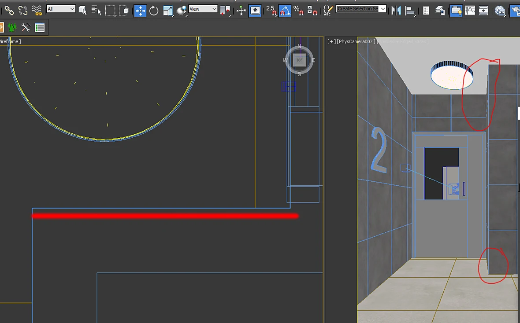The width and height of the screenshot is (520, 323).
Task: Open the Wireframe shading label menu
Action: click(10, 41)
